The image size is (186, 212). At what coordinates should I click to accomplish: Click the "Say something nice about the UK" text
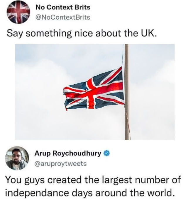tap(82, 33)
